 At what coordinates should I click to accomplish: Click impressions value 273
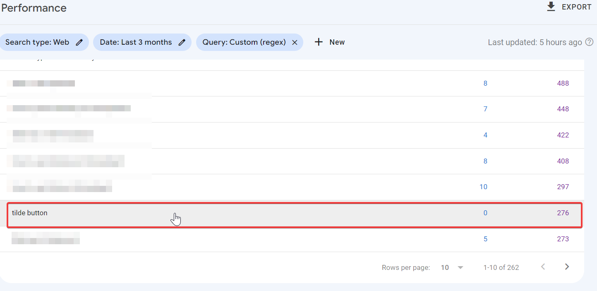pyautogui.click(x=563, y=239)
